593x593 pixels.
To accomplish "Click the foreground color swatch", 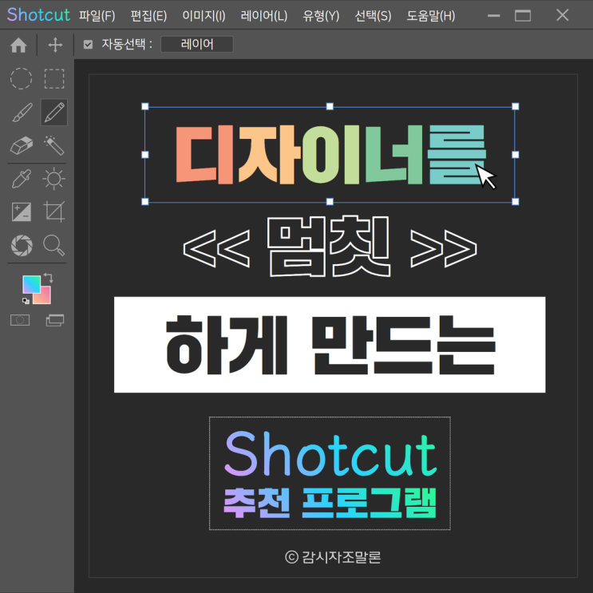I will tap(31, 285).
